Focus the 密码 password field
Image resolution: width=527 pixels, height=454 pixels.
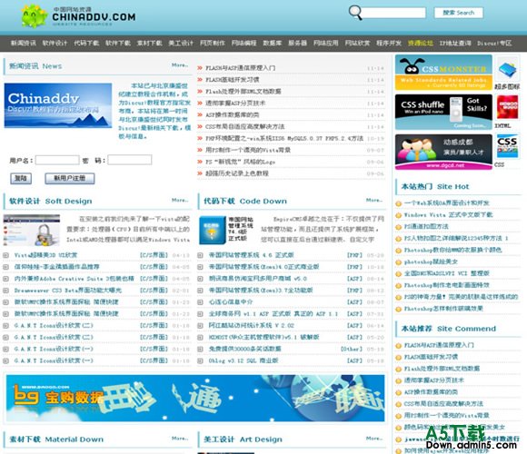(129, 160)
